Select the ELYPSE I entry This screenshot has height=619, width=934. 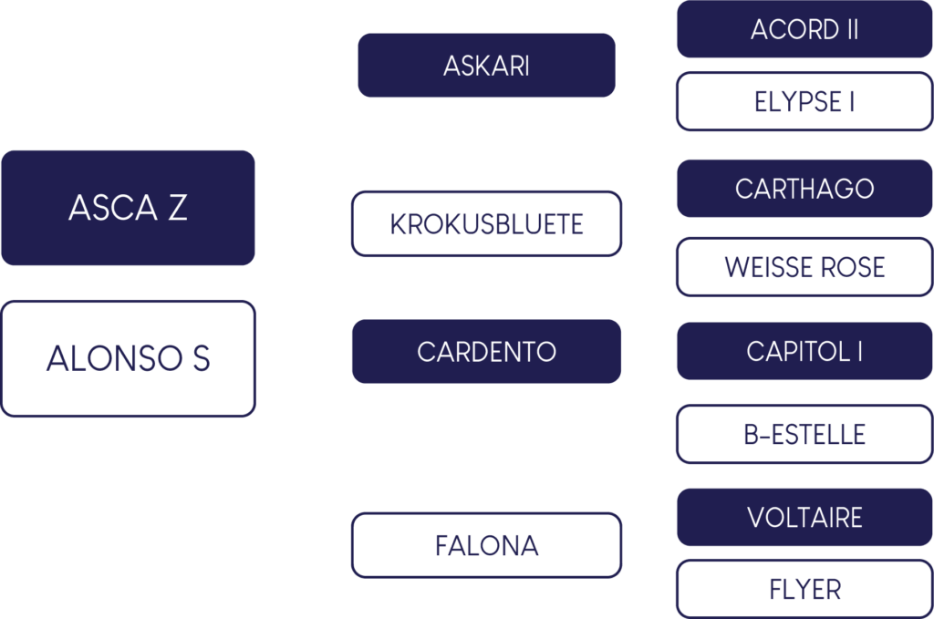(804, 101)
